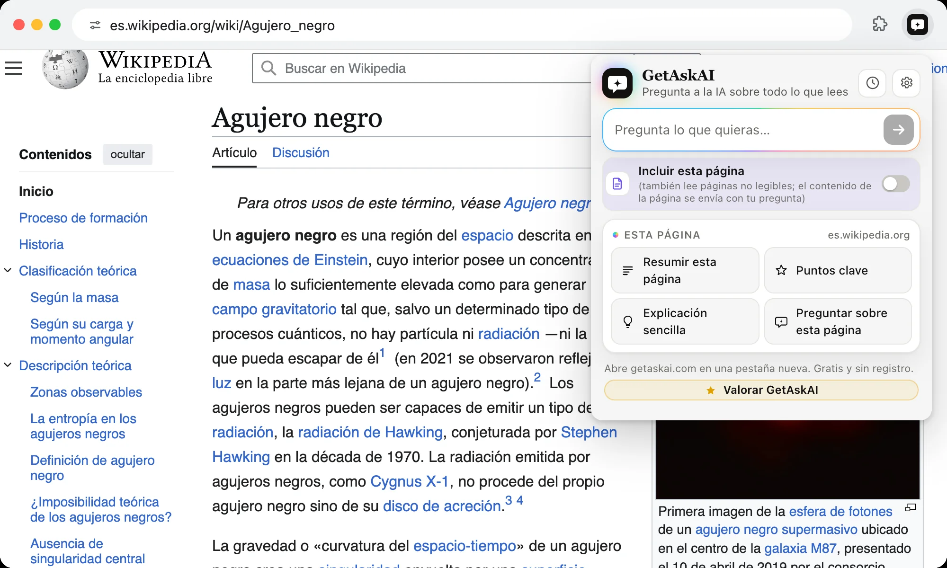Viewport: 947px width, 568px height.
Task: Click the site settings icon in address bar
Action: point(95,25)
